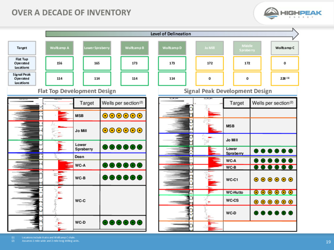This screenshot has width=334, height=250.
Task: Click the 'WC-C' row label in the Flat Top table
Action: (x=80, y=200)
